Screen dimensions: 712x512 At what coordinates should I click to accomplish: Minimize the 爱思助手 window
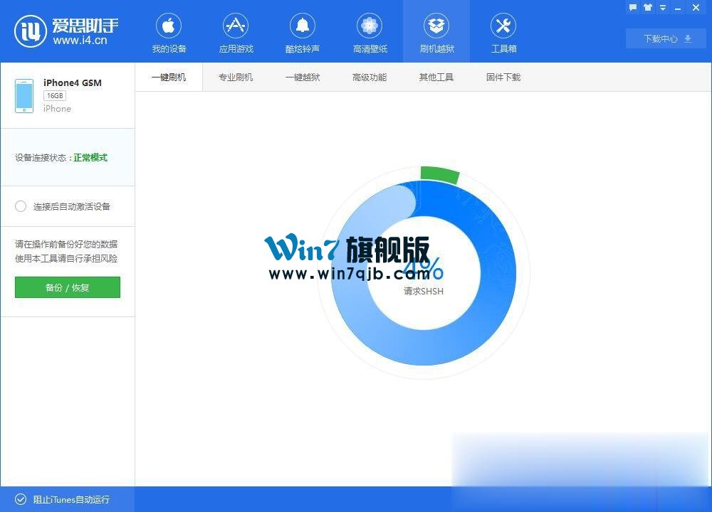pos(678,8)
